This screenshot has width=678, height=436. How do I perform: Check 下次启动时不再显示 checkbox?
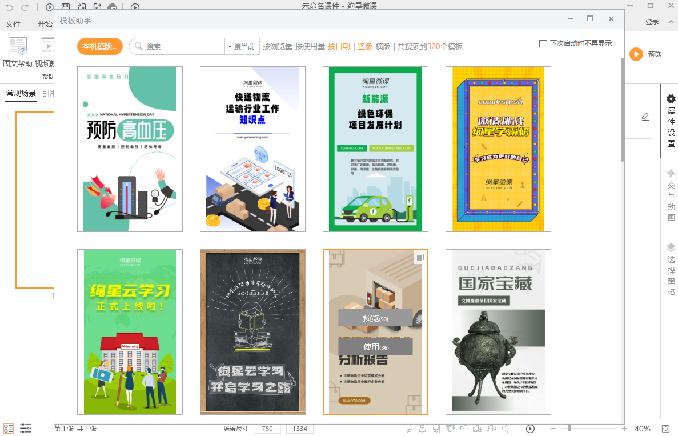(x=543, y=44)
